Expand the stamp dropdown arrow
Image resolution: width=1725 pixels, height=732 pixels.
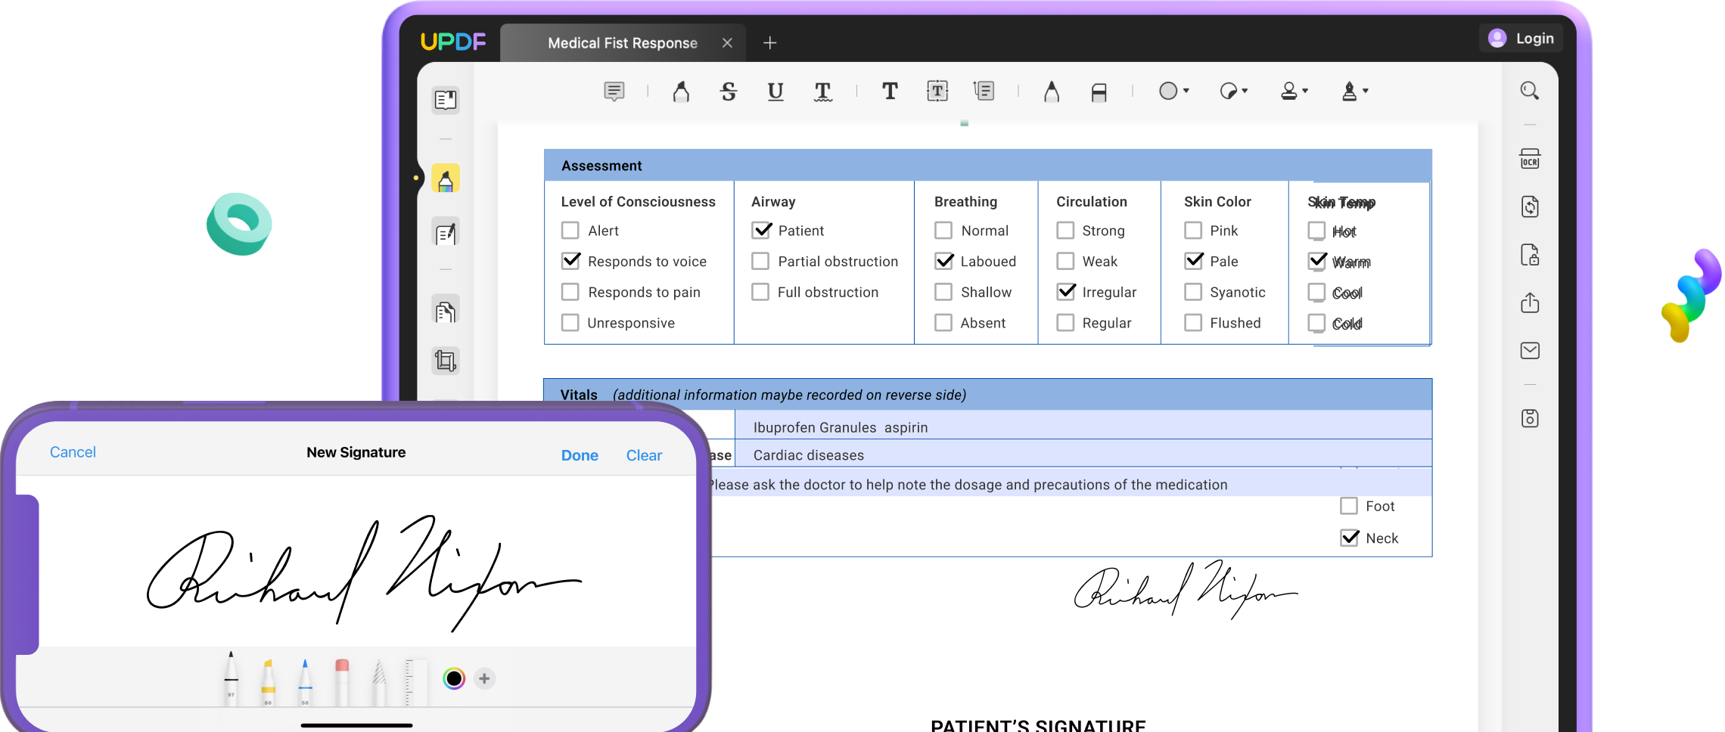[x=1305, y=91]
